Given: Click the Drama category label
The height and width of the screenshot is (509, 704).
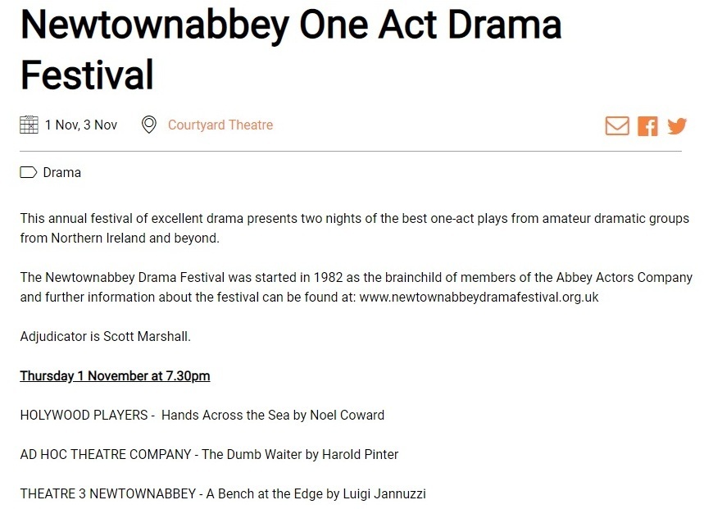Looking at the screenshot, I should point(62,172).
